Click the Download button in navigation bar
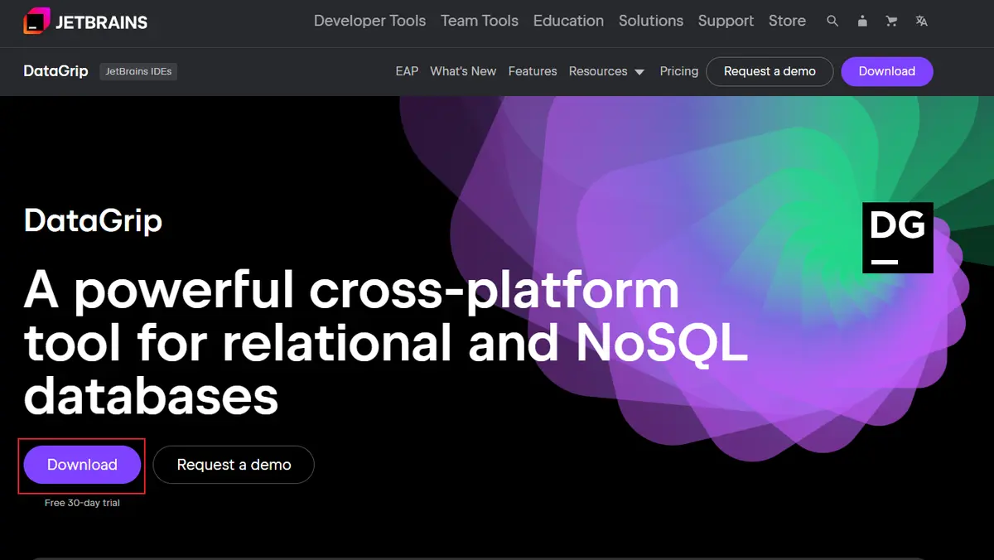The image size is (994, 560). click(887, 71)
